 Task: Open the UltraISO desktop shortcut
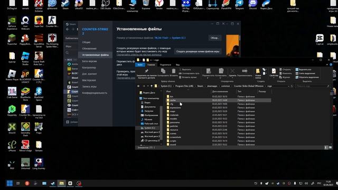79,4
